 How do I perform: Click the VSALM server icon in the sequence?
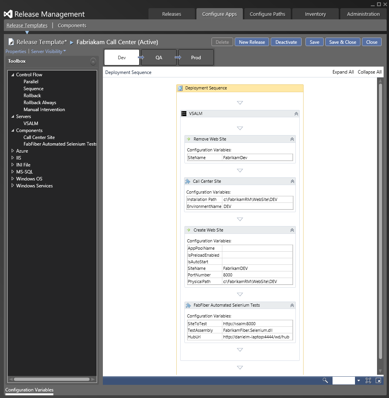(184, 113)
